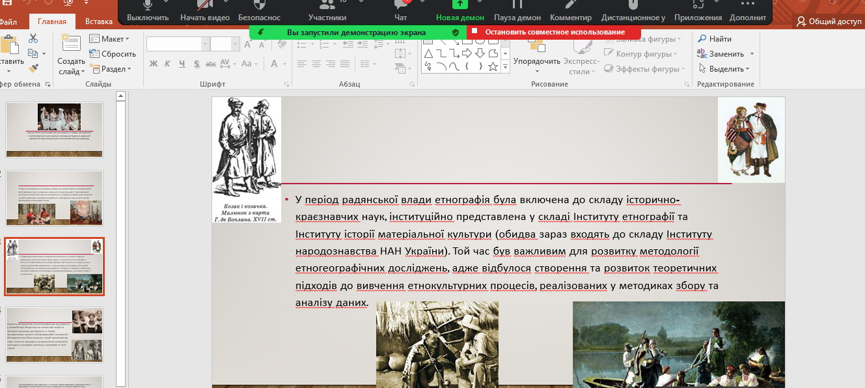This screenshot has height=388, width=865.
Task: Switch to the Вставка ribbon tab
Action: pyautogui.click(x=99, y=21)
